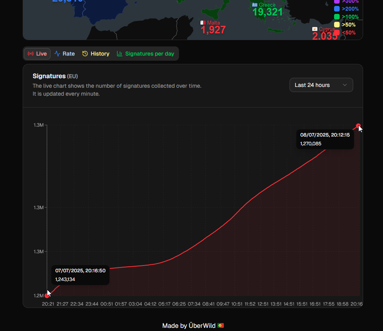Open the Rate tab
The width and height of the screenshot is (383, 331).
(65, 54)
